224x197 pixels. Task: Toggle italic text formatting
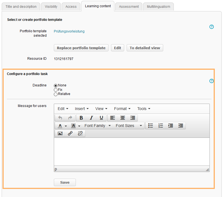[x=91, y=118]
